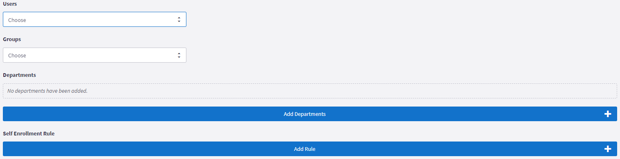Image resolution: width=620 pixels, height=159 pixels.
Task: Click the "Add Departments" button text
Action: [305, 114]
